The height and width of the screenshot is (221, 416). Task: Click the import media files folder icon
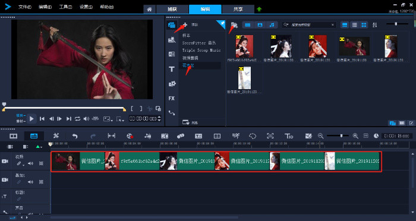[234, 25]
